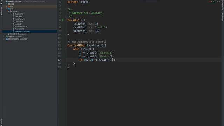Click the Structure tool window icon
The image size is (224, 126).
pyautogui.click(x=1, y=14)
